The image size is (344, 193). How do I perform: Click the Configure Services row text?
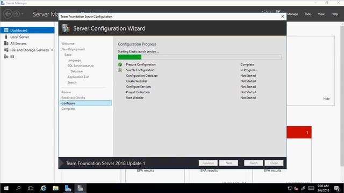[139, 87]
